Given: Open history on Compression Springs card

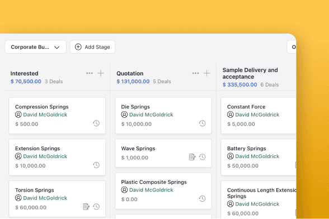Looking at the screenshot, I should click(96, 123).
